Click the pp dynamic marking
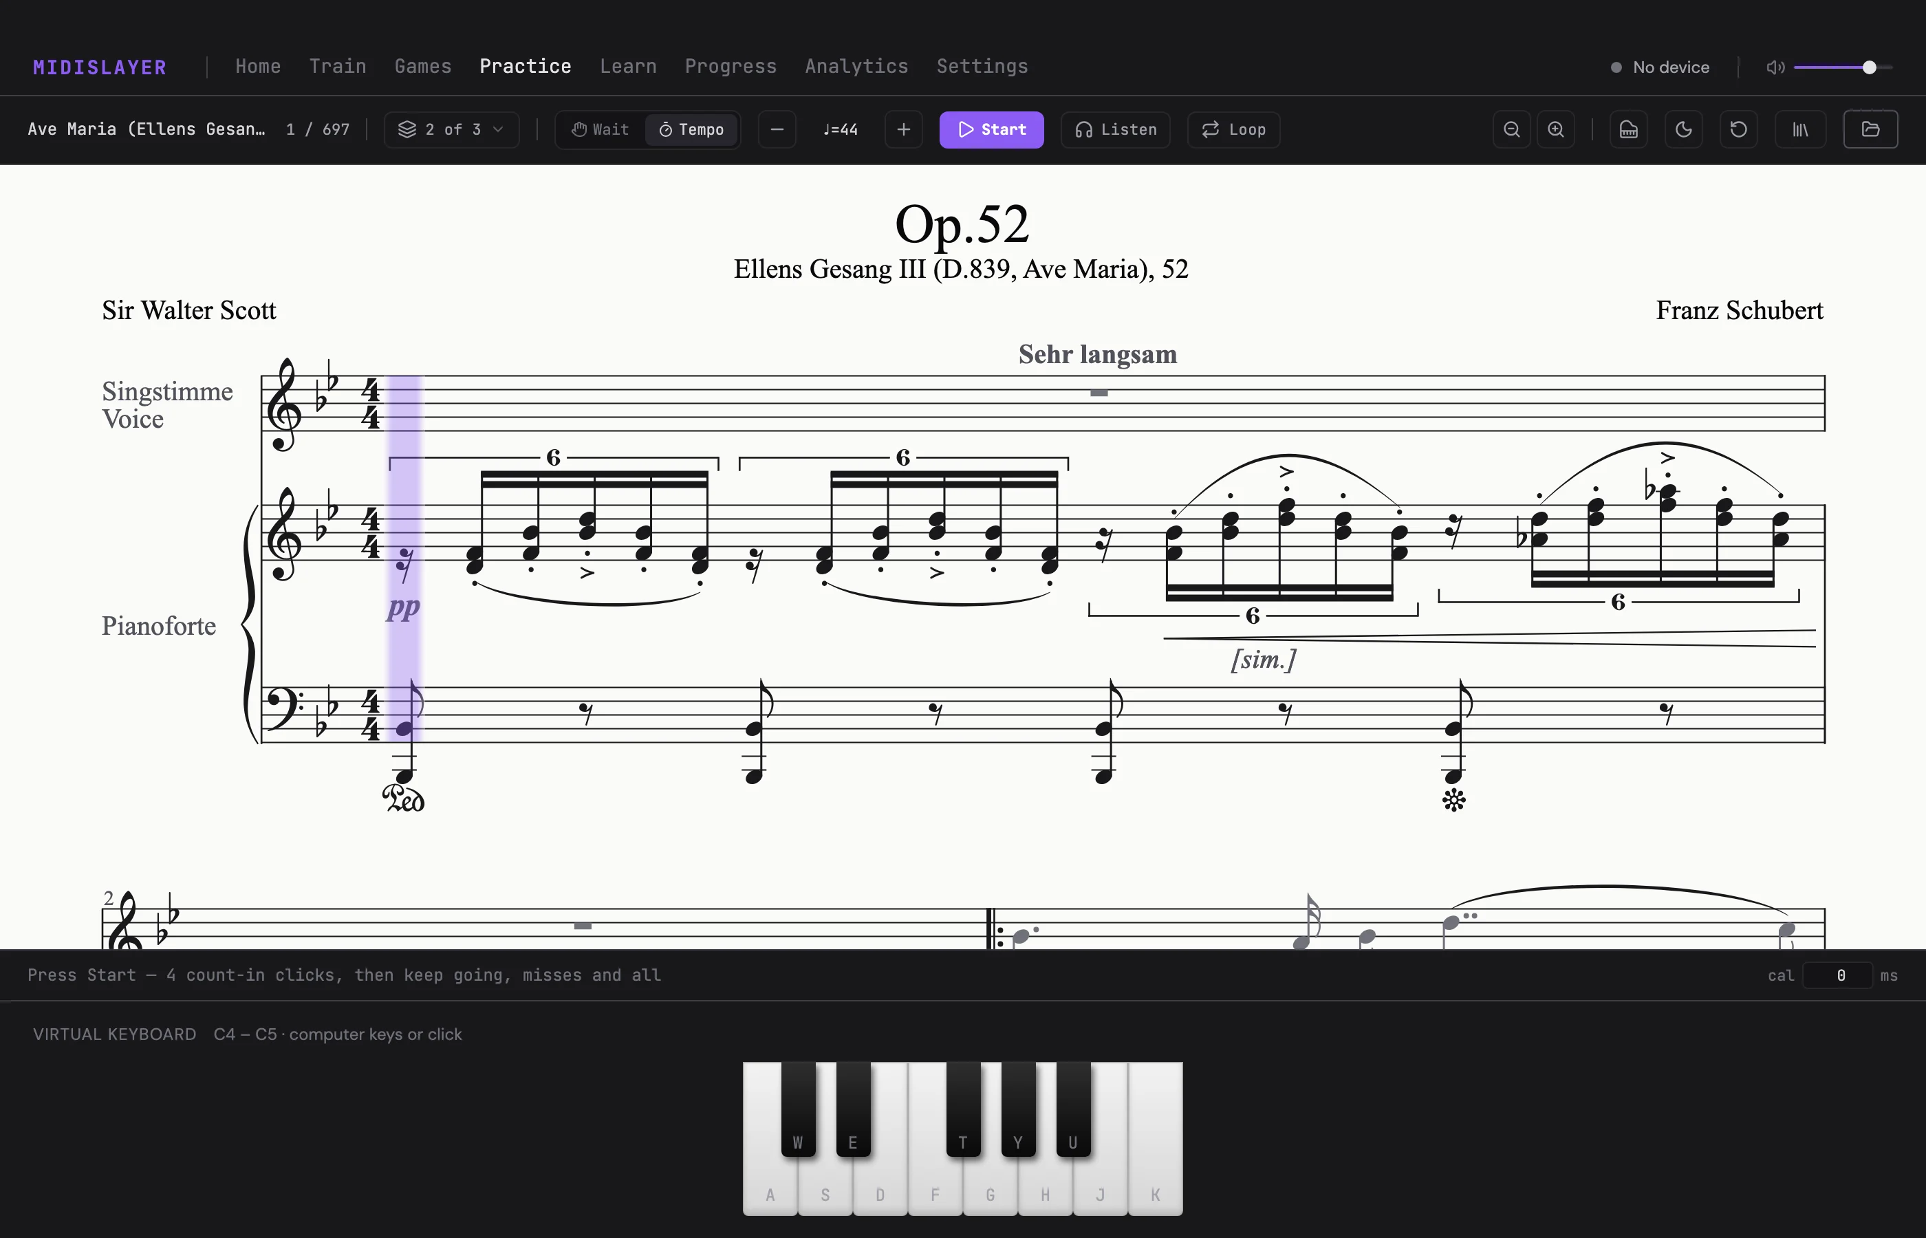This screenshot has height=1238, width=1926. pyautogui.click(x=404, y=607)
